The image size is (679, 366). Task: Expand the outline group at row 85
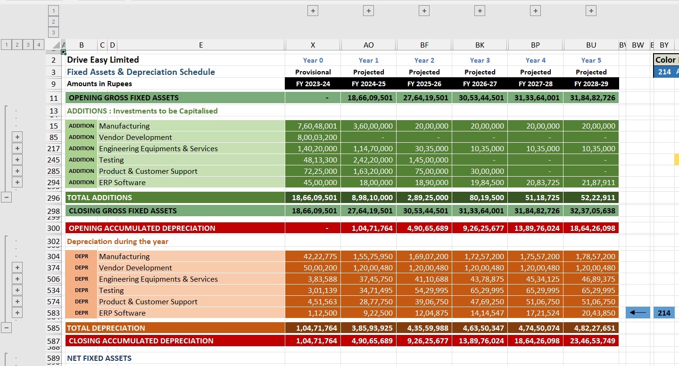tap(17, 137)
